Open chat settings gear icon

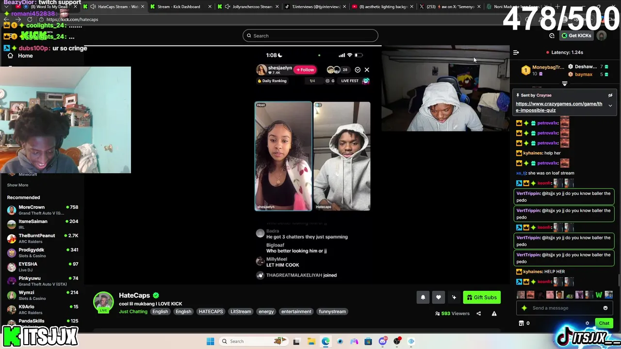click(587, 323)
